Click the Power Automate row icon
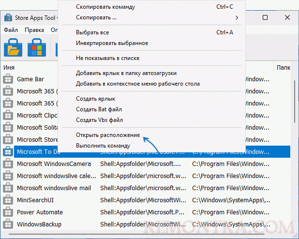This screenshot has height=239, width=299. (8, 212)
